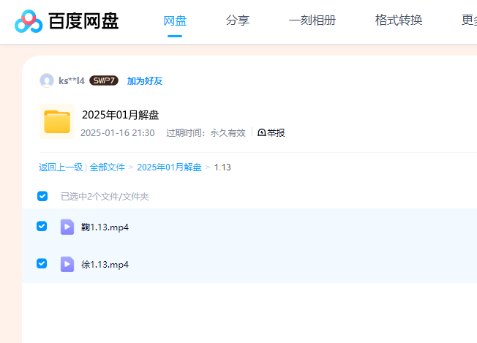Click the date 2025-01-16 21:30
This screenshot has width=477, height=343.
click(118, 133)
